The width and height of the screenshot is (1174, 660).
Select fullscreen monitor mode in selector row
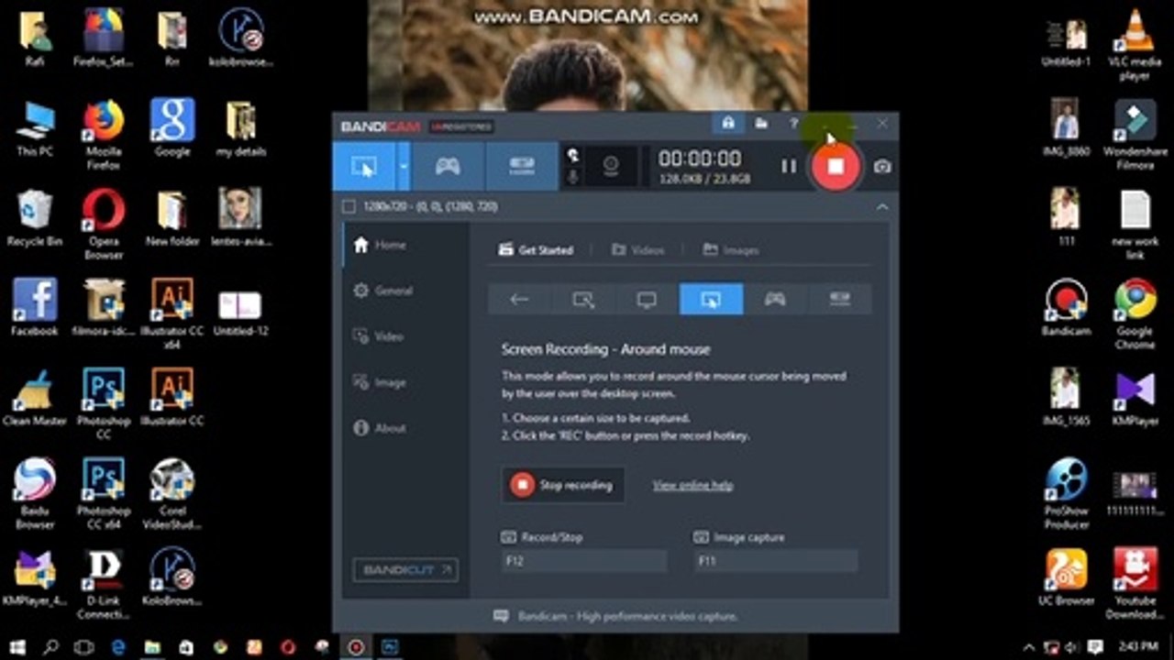point(647,299)
